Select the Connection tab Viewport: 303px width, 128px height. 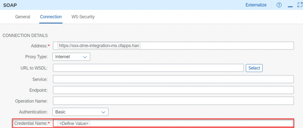[x=51, y=17]
